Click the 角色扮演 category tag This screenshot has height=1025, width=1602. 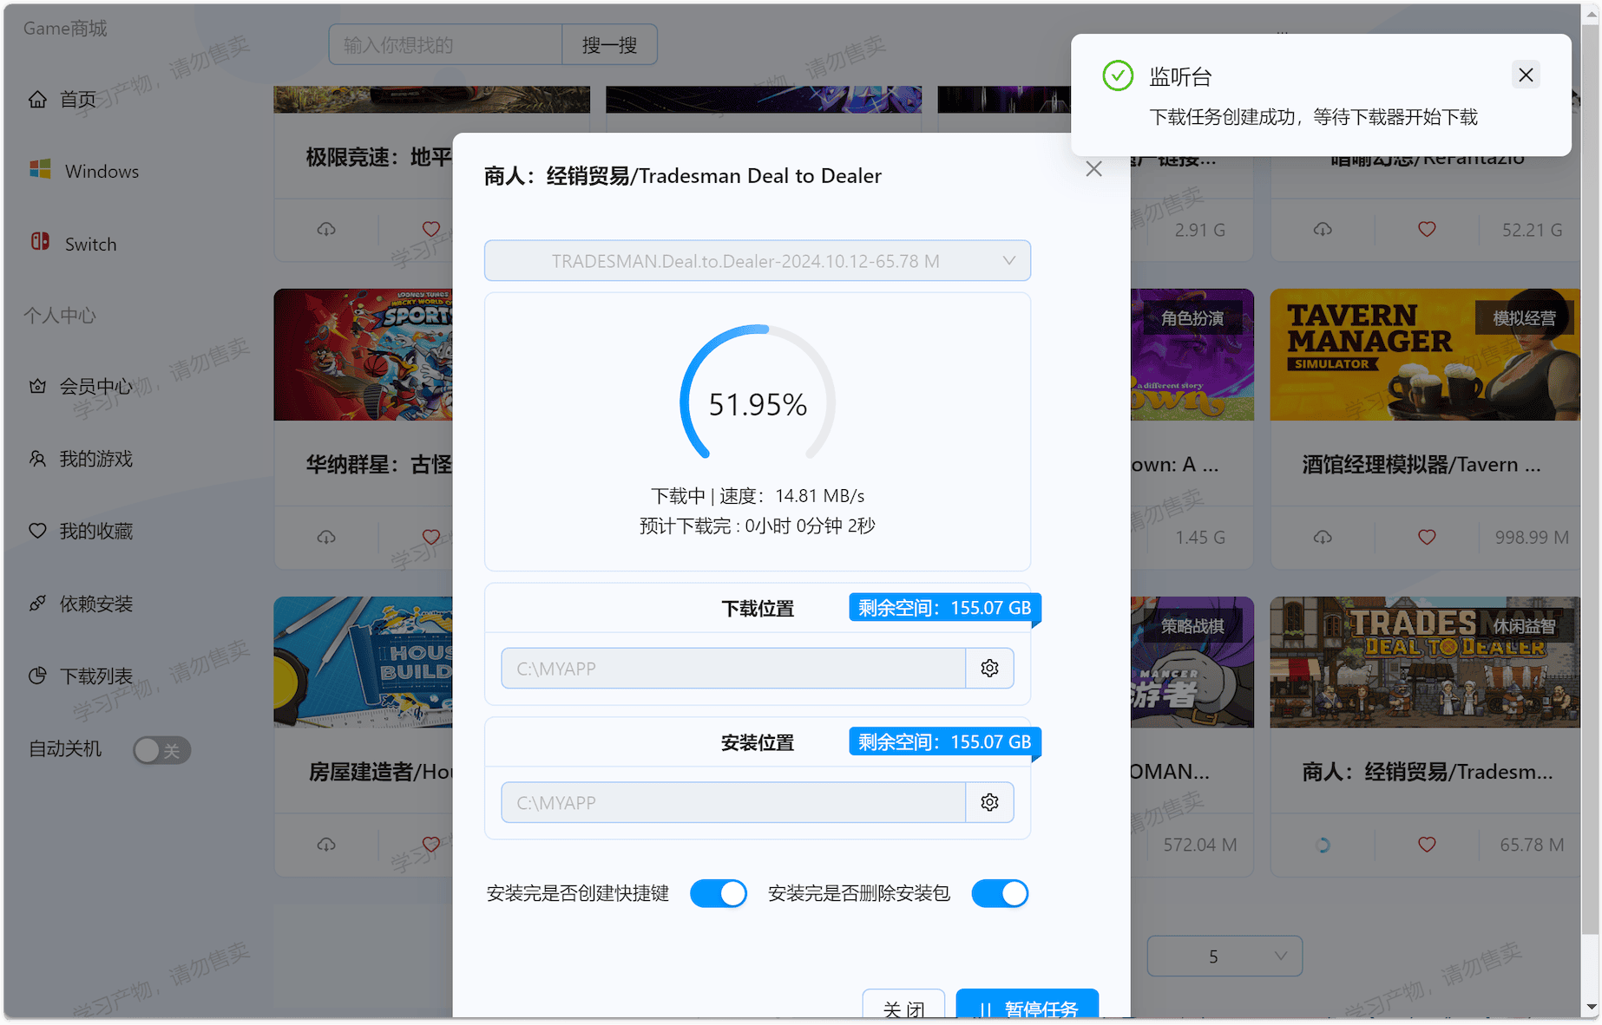point(1192,318)
